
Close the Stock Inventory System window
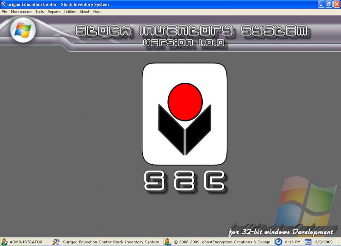[x=336, y=4]
